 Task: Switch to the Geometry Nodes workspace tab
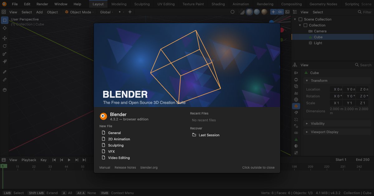pos(323,4)
